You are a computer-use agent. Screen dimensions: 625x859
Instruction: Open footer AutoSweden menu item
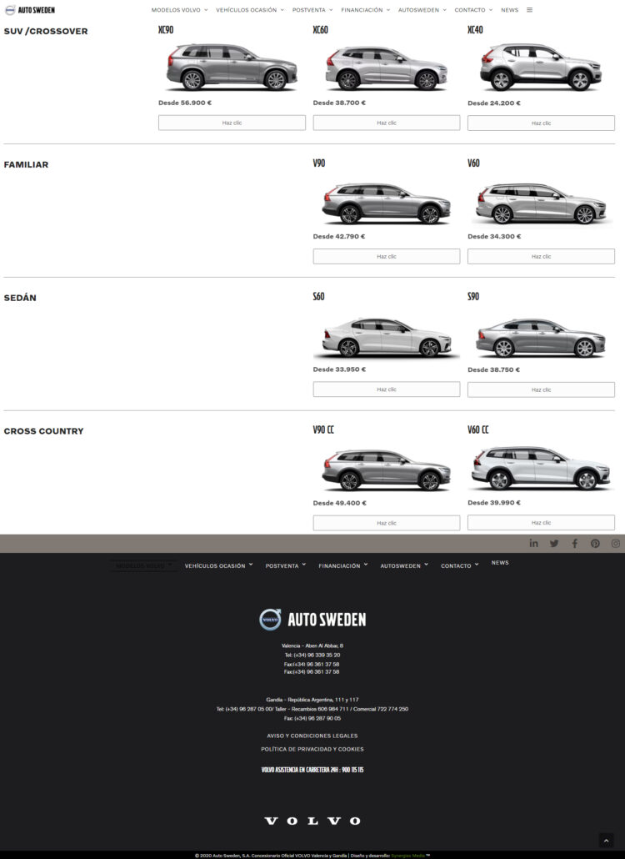(x=404, y=565)
